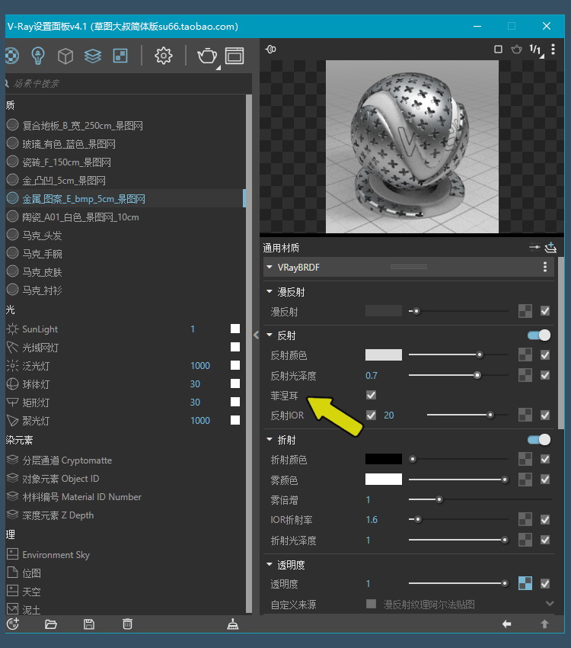Click the preview stop square icon
571x648 pixels.
click(499, 50)
